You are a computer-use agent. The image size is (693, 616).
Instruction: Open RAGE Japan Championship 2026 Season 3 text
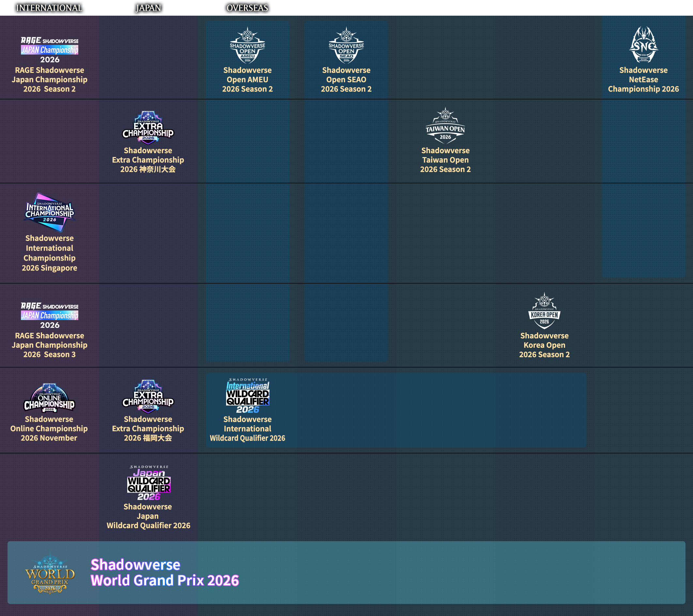click(x=50, y=345)
